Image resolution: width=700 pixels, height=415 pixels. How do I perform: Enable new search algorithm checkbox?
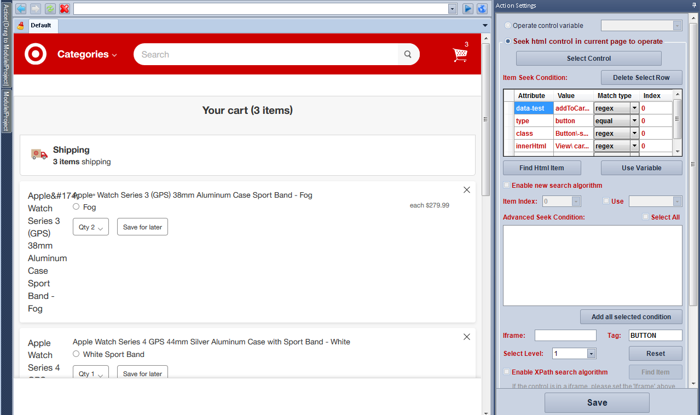507,185
